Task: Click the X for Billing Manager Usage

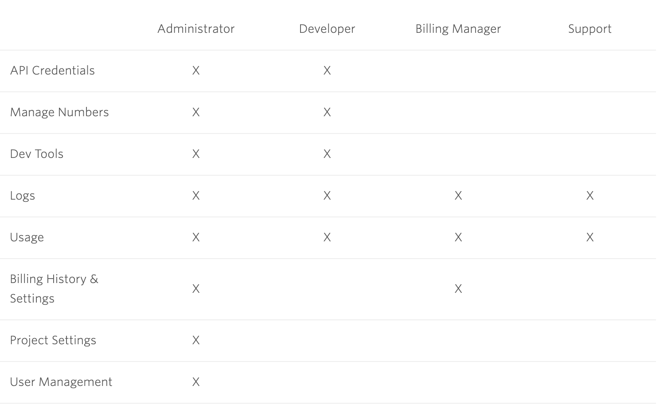Action: tap(458, 237)
